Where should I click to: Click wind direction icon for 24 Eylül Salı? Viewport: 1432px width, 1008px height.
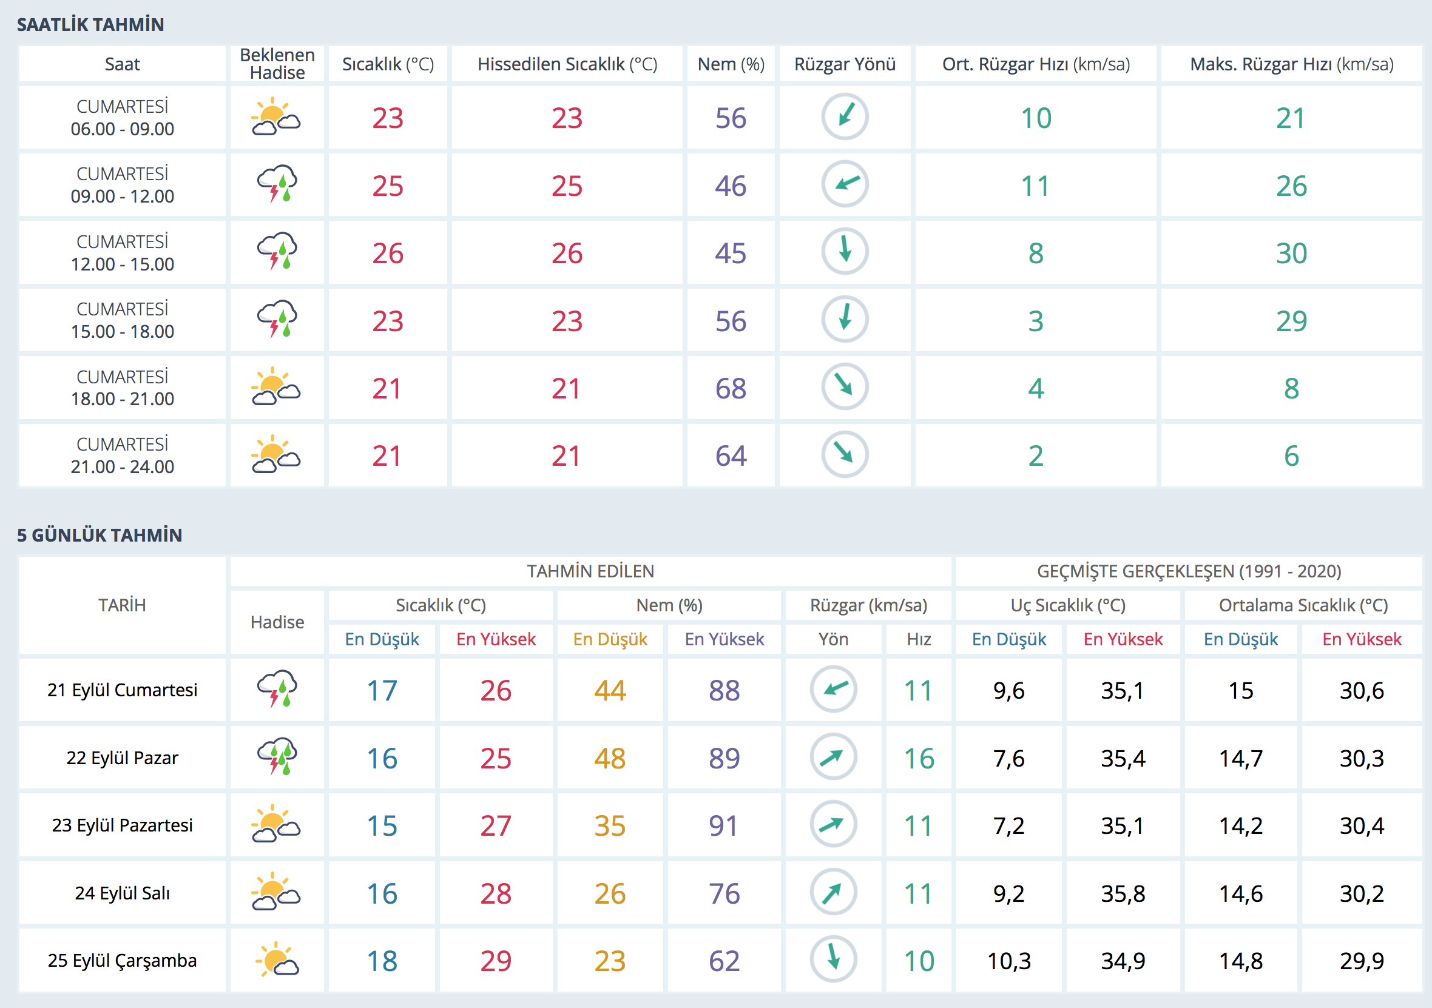point(833,893)
